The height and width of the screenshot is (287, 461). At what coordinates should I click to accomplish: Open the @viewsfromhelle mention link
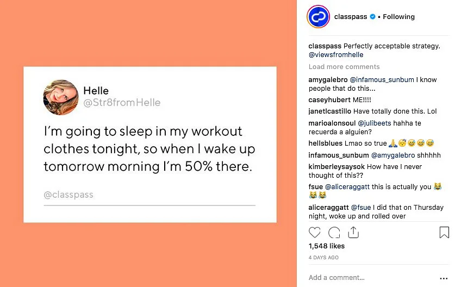click(x=336, y=55)
